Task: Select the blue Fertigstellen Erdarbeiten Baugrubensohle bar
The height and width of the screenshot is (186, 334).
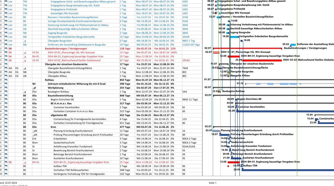Action: (234, 37)
